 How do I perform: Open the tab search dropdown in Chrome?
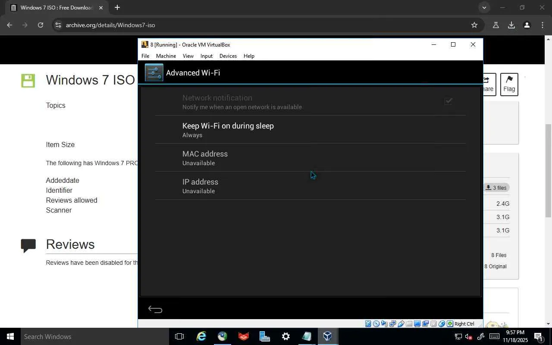[x=484, y=7]
